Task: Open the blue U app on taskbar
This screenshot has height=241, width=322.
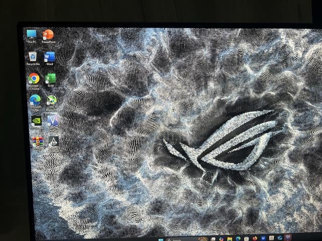Action: tap(263, 238)
